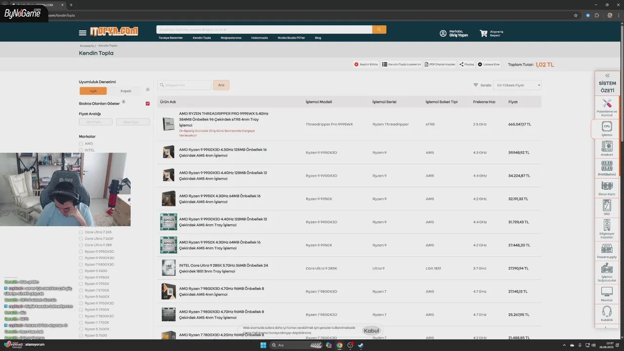Click Listeye Ekle button

point(488,64)
